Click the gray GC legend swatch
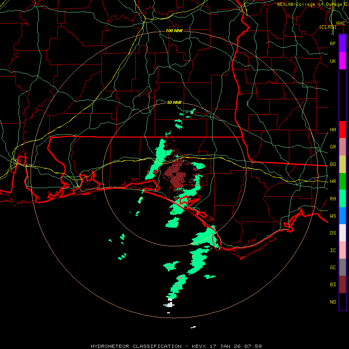 (x=342, y=268)
